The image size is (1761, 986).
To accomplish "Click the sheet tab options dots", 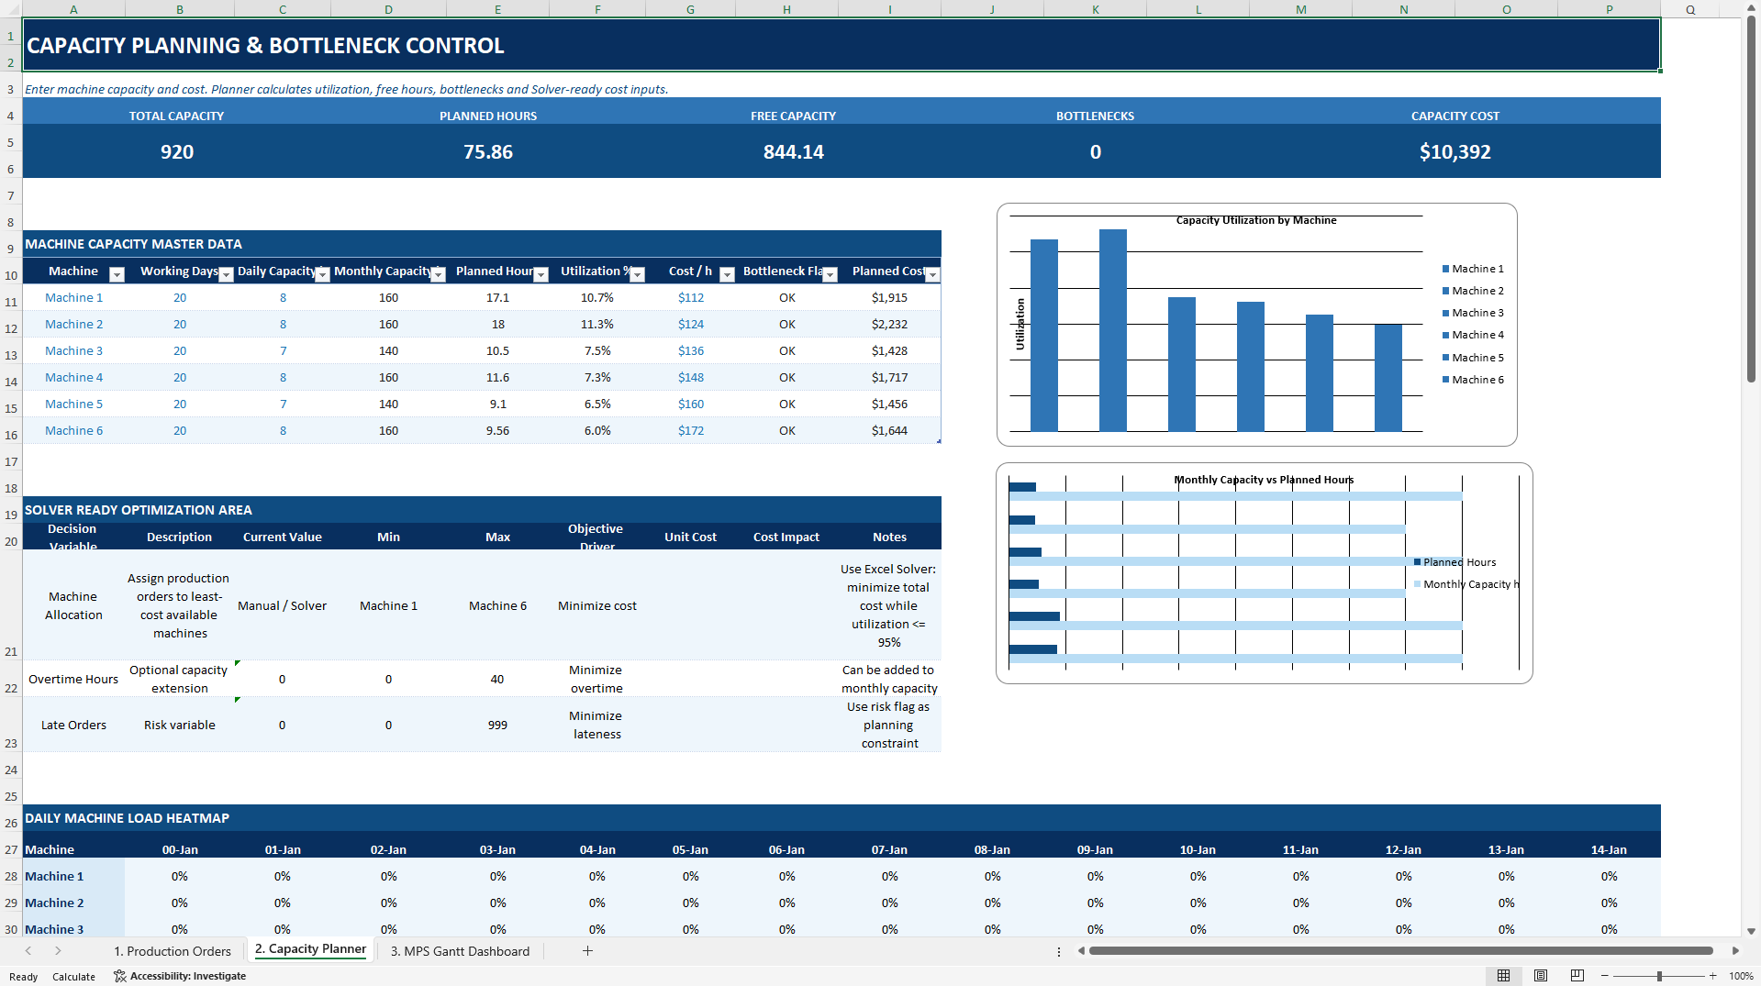I will tap(1058, 951).
